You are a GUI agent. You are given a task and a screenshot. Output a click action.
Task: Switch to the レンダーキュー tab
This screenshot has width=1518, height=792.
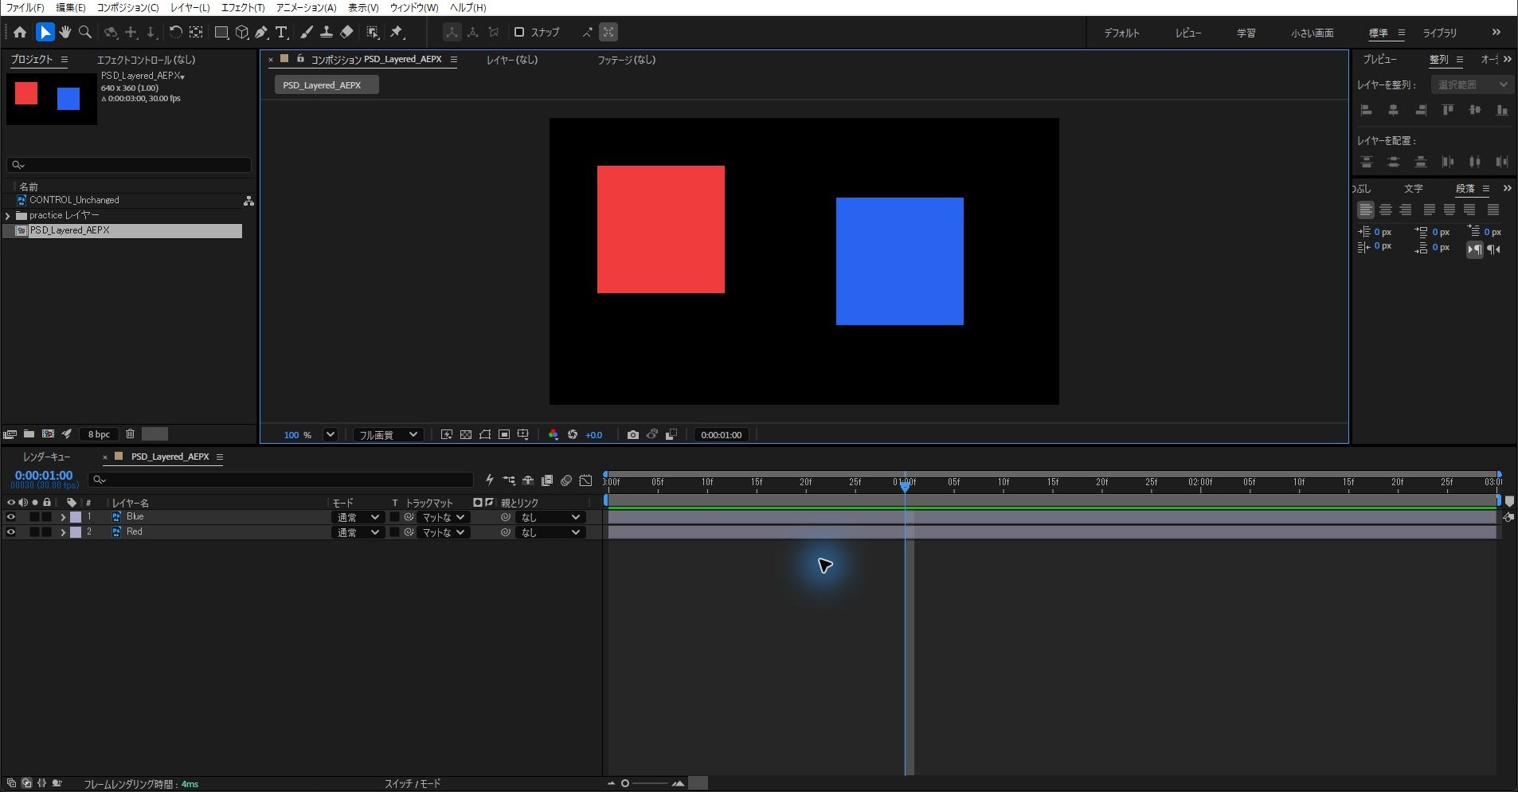47,457
